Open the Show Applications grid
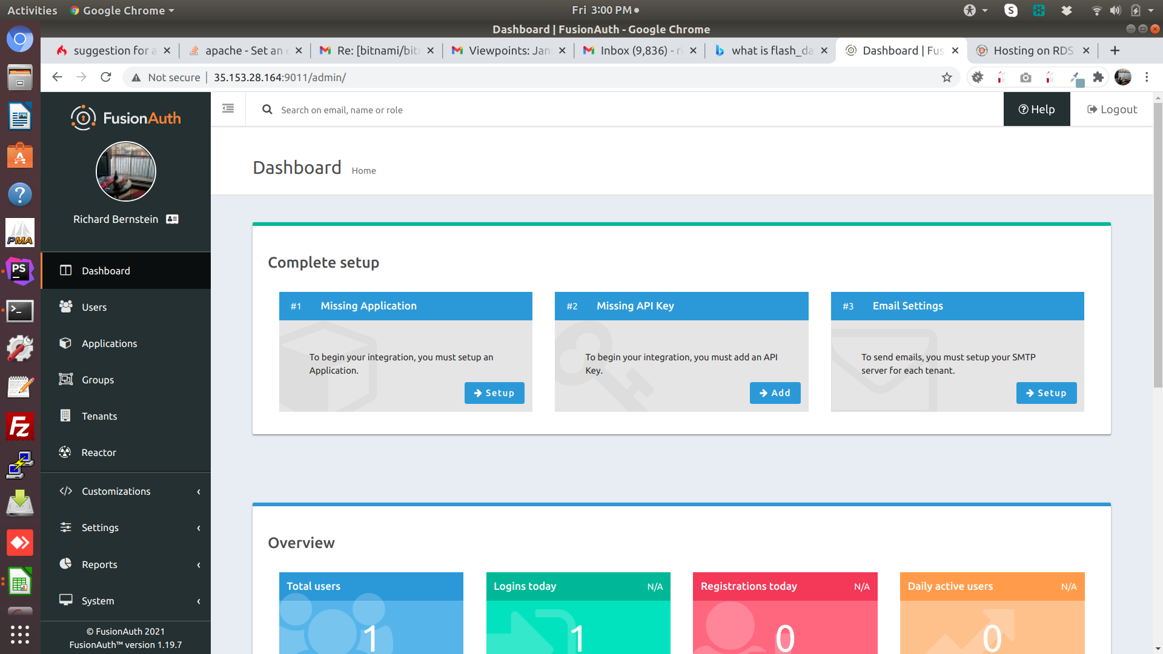Screen dimensions: 1163x654 pos(20,634)
